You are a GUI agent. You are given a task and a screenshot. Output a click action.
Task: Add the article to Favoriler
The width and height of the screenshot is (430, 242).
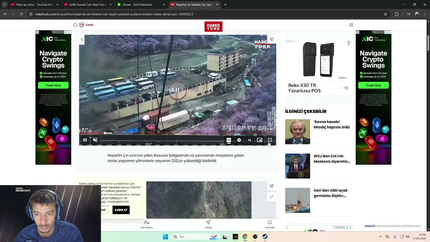coord(269,225)
